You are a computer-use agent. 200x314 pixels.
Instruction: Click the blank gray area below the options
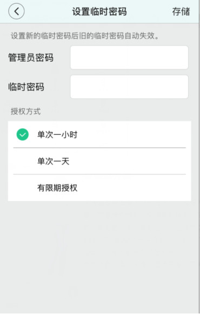point(99,257)
